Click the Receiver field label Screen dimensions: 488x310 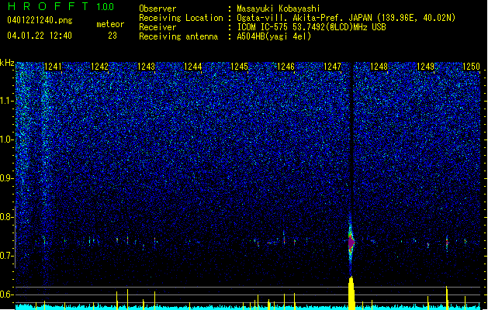click(157, 27)
